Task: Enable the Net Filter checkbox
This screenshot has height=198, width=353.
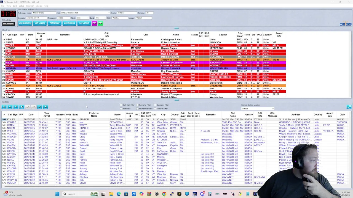Action: click(121, 109)
